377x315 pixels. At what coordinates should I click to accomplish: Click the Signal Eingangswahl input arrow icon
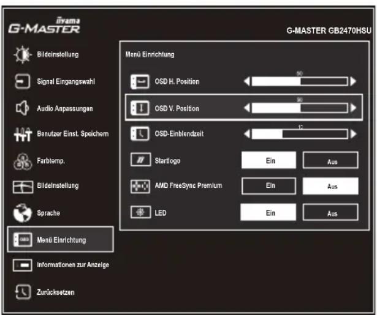pos(22,81)
